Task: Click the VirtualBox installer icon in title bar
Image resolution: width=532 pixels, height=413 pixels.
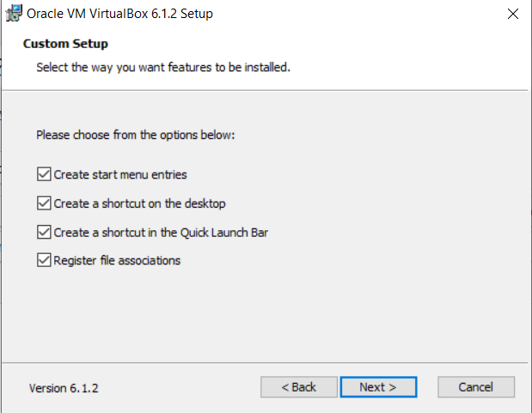Action: (x=13, y=14)
